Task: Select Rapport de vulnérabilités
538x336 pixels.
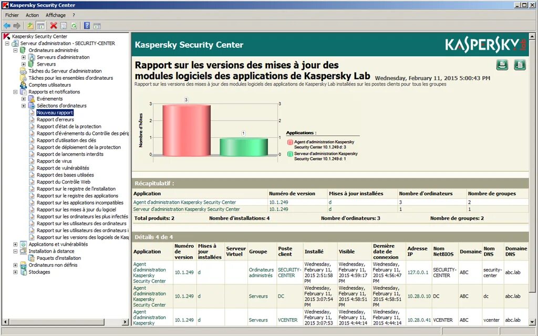Action: [x=63, y=168]
